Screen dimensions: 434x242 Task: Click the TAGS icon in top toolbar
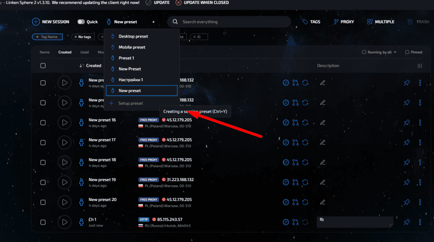click(311, 22)
